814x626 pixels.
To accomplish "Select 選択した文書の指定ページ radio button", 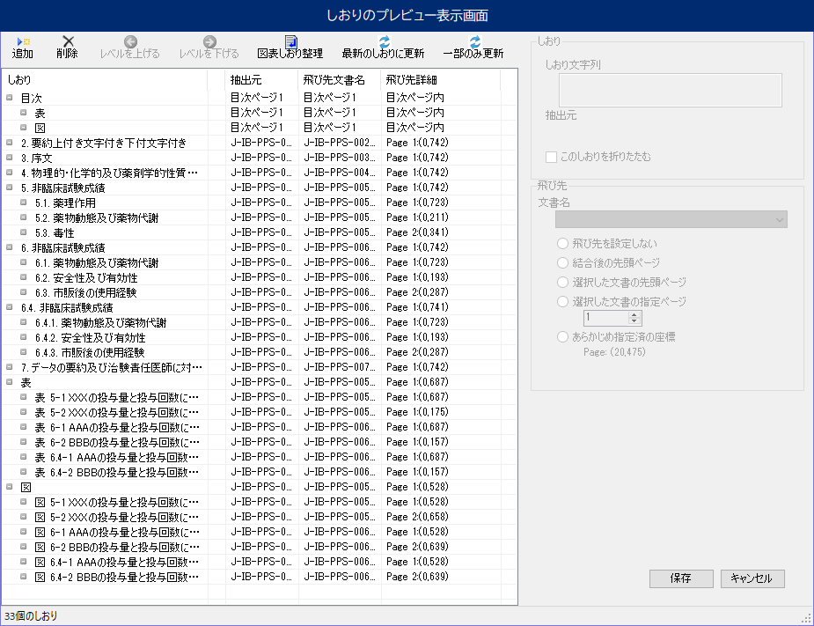I will tap(562, 301).
